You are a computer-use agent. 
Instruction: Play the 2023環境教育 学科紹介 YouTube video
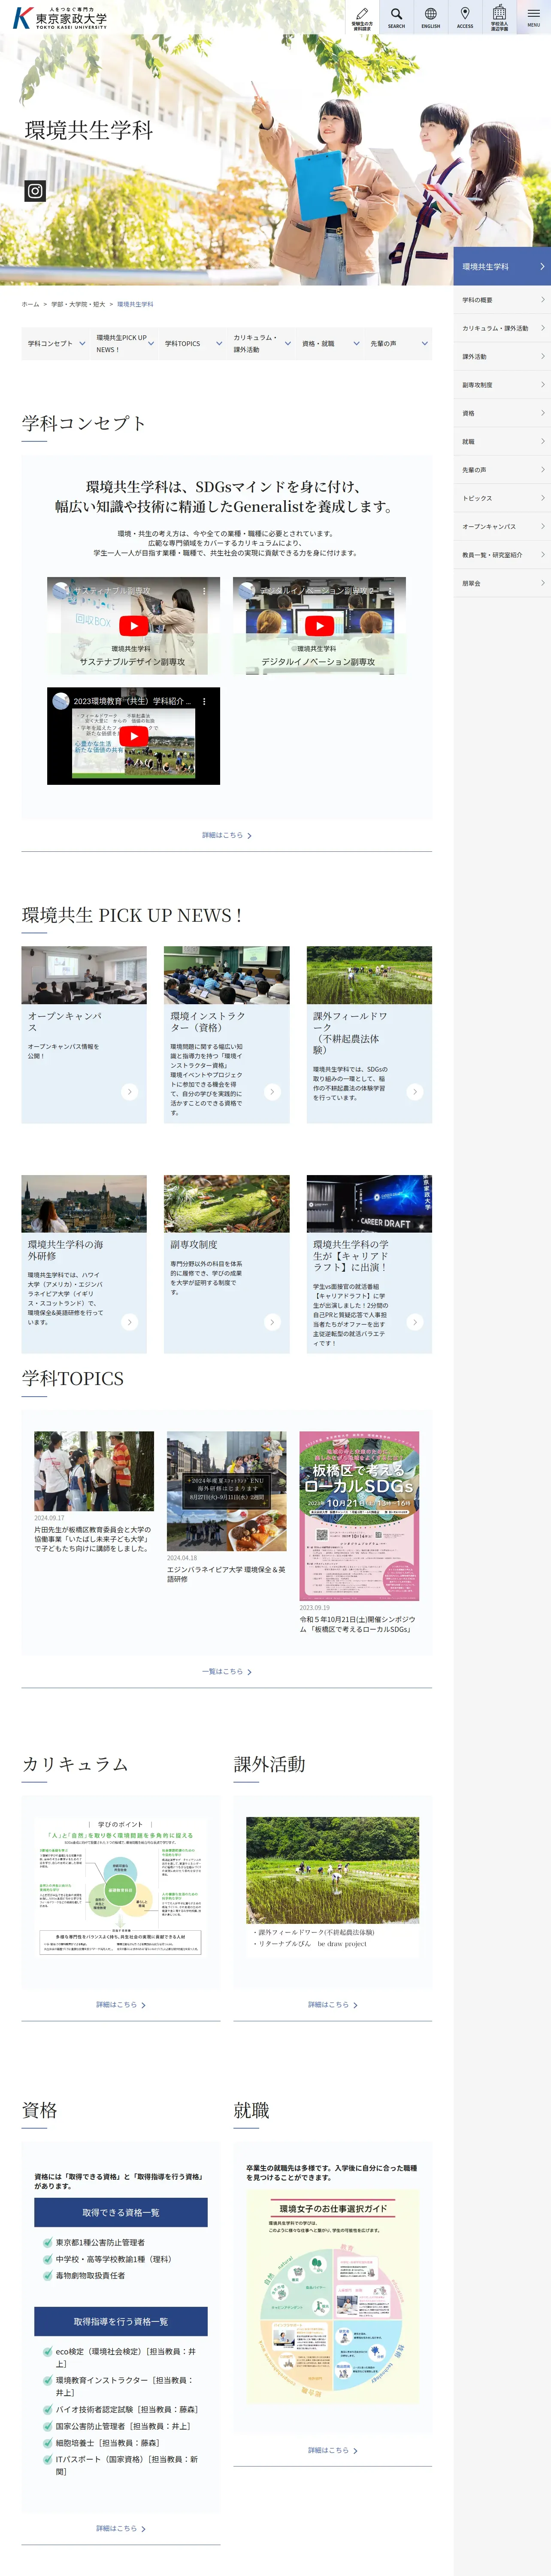[133, 735]
